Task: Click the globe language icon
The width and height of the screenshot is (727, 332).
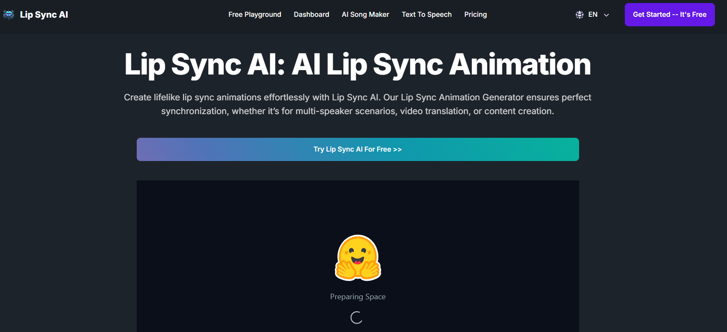Action: click(580, 15)
